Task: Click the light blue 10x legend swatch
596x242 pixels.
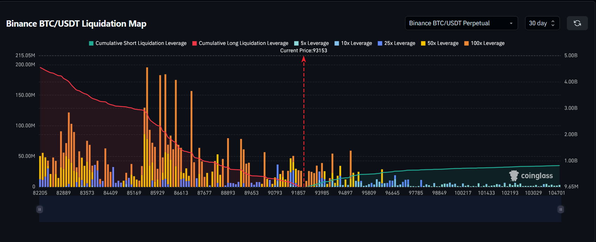Action: (337, 43)
